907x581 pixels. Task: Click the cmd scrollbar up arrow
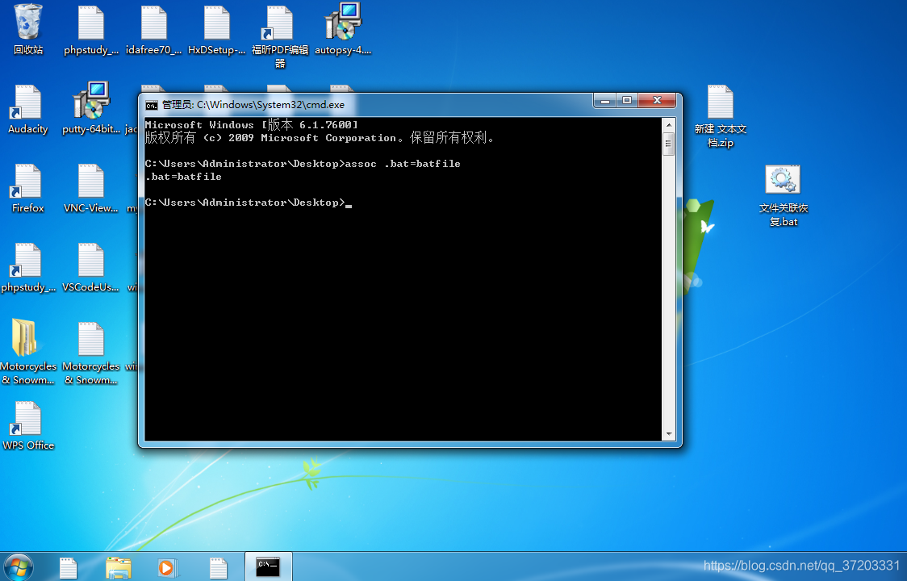point(669,124)
